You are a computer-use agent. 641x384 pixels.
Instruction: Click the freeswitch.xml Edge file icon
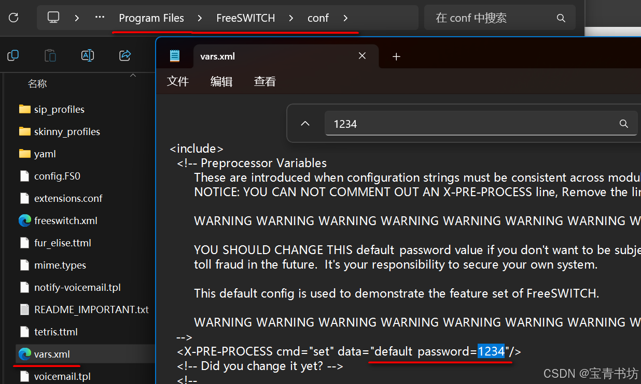pos(24,220)
